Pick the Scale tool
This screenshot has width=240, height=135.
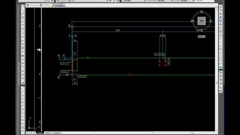pyautogui.click(x=220, y=31)
